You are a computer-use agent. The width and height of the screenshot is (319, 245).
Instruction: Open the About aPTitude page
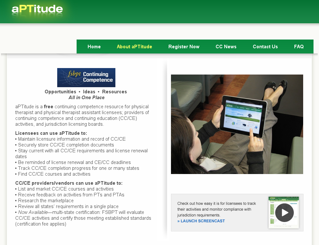[134, 47]
